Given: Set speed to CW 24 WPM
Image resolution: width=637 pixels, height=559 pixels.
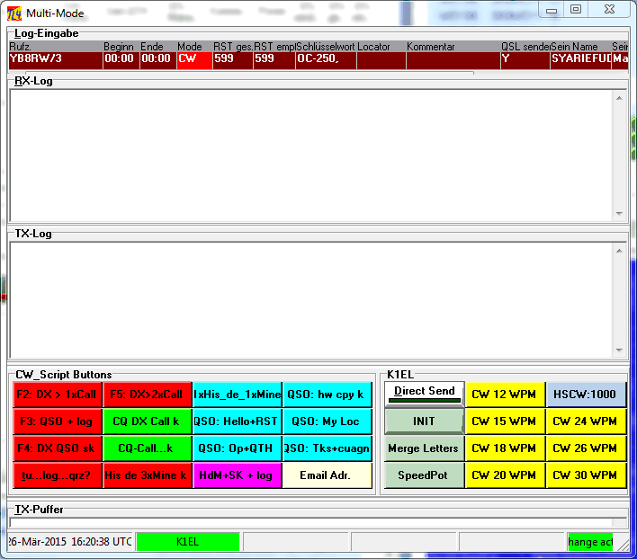Looking at the screenshot, I should 586,421.
